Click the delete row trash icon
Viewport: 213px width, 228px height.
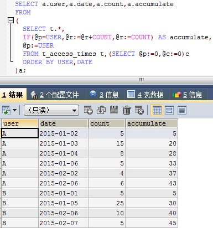coord(127,110)
